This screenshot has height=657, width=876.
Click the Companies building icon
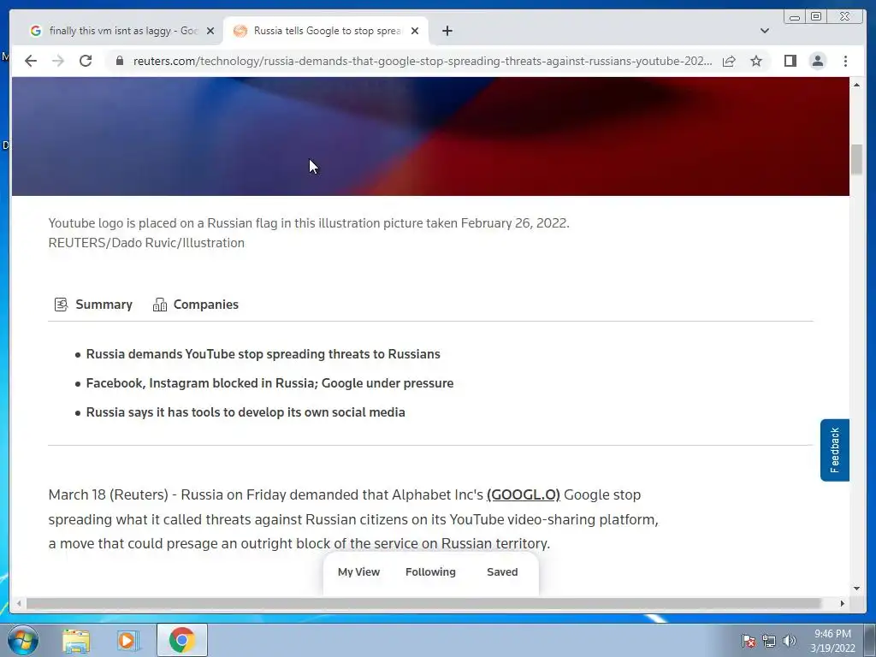tap(160, 305)
